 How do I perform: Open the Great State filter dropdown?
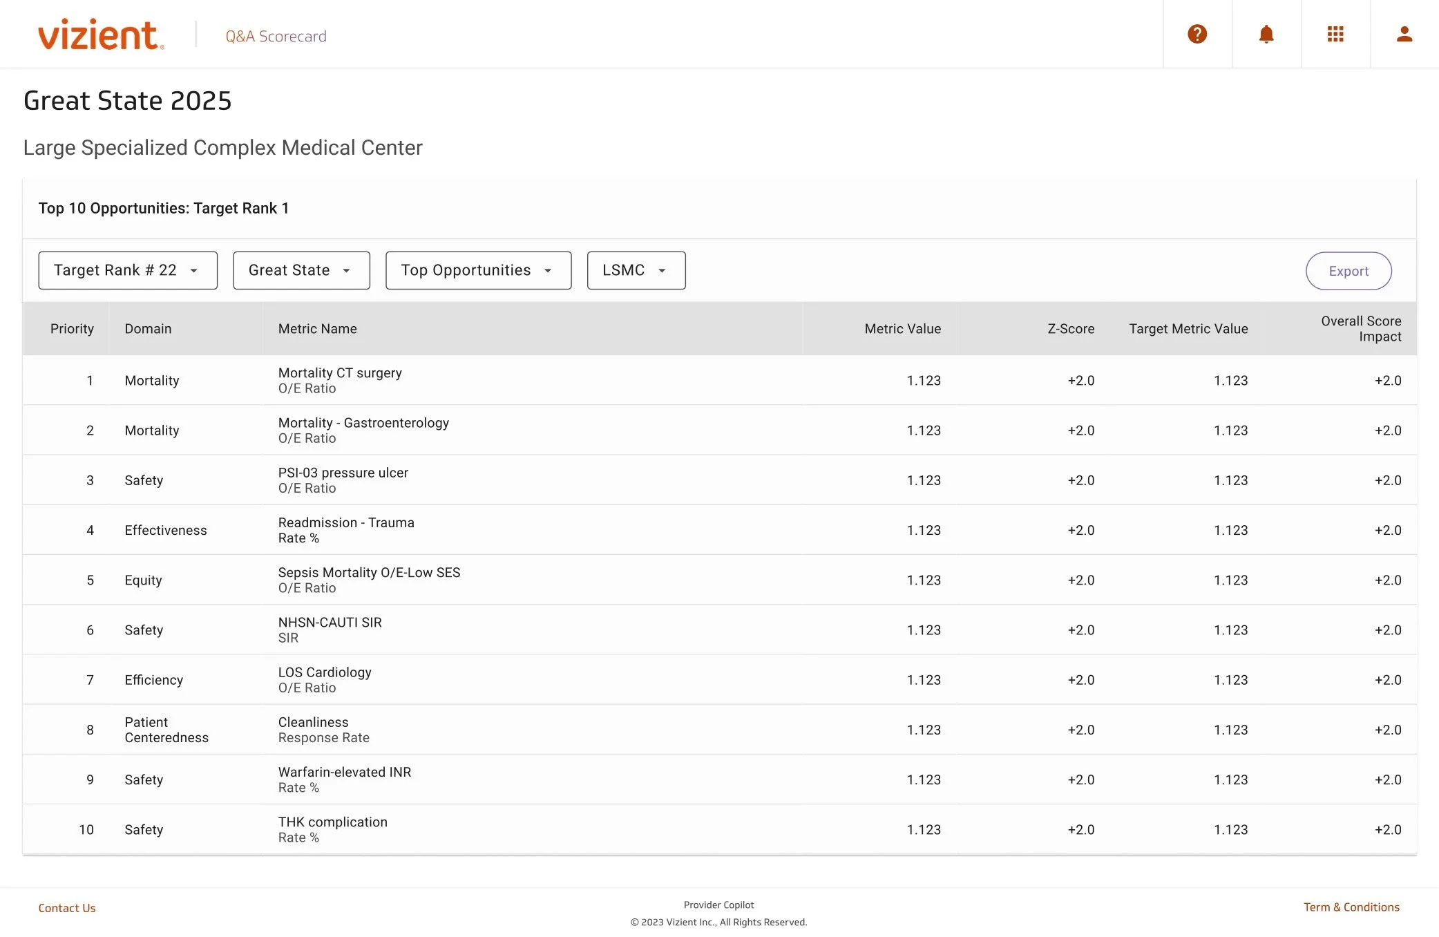tap(301, 270)
